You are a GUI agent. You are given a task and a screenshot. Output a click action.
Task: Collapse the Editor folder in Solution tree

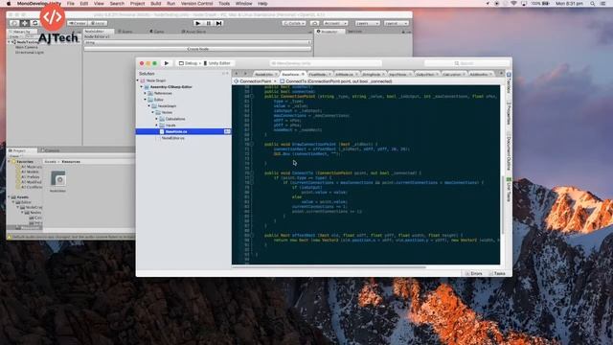(145, 100)
